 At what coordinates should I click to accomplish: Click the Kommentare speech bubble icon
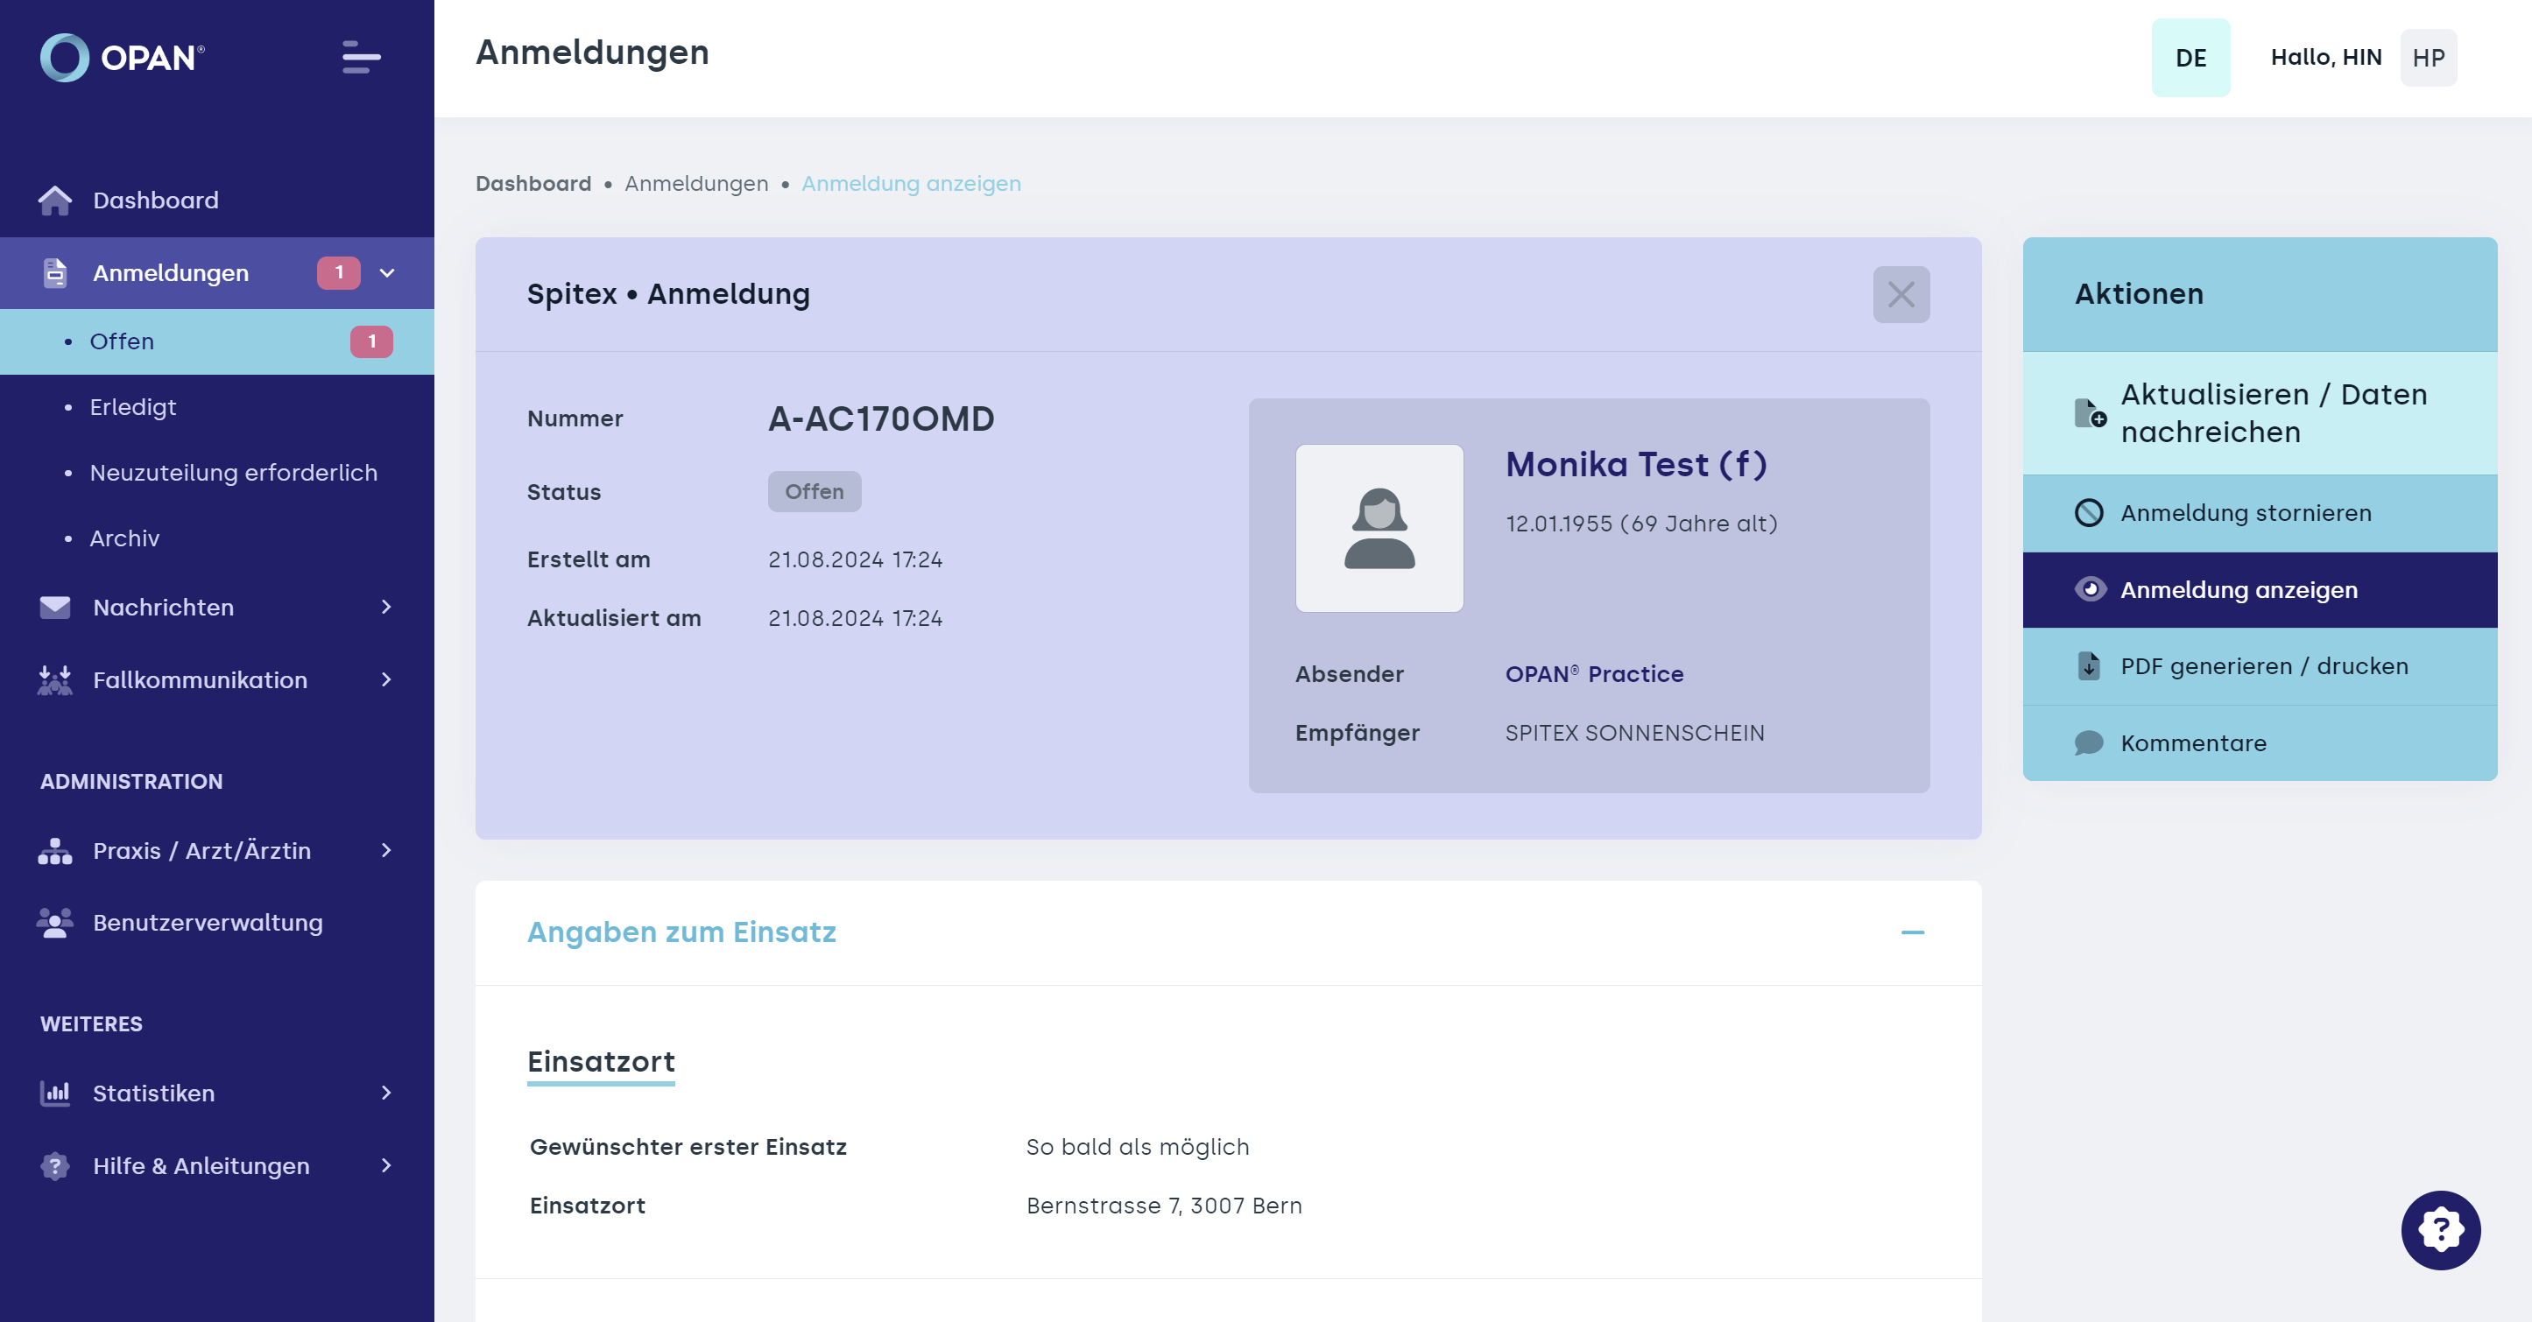pos(2089,743)
